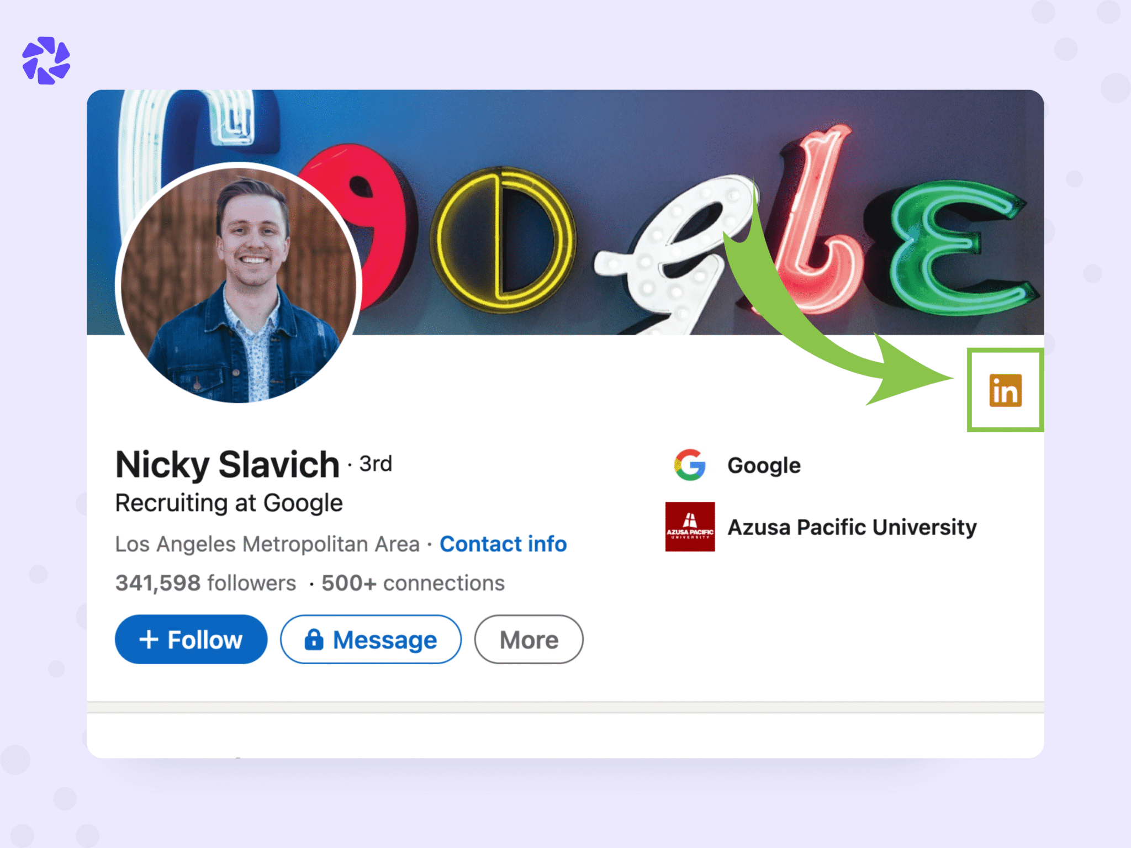View the 341,598 followers count
1131x848 pixels.
pyautogui.click(x=205, y=583)
